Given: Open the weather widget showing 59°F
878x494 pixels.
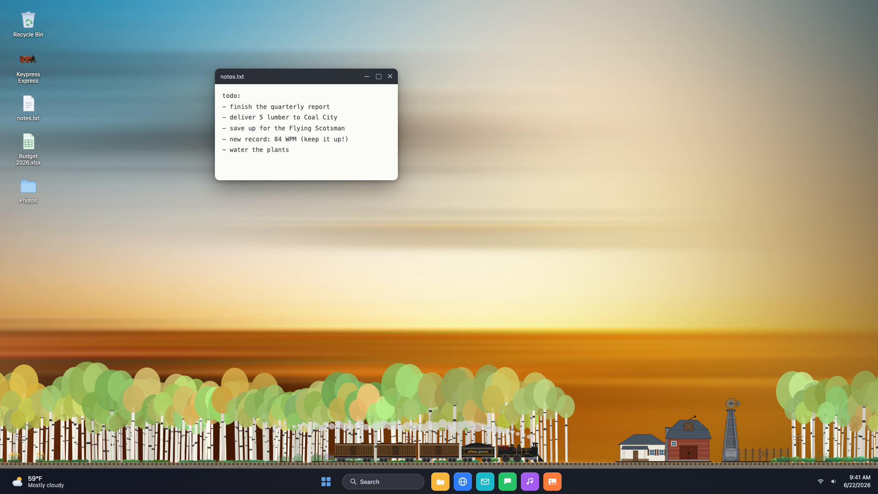Looking at the screenshot, I should [38, 482].
